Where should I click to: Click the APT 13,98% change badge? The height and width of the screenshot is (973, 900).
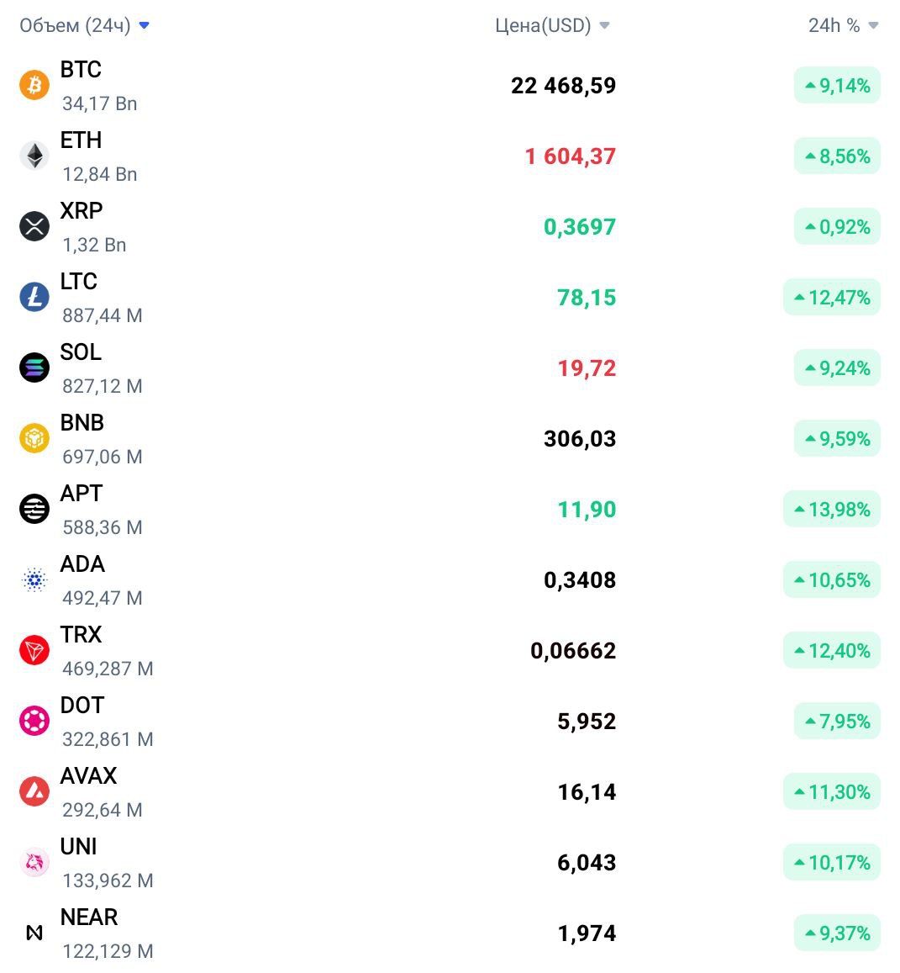(x=832, y=510)
